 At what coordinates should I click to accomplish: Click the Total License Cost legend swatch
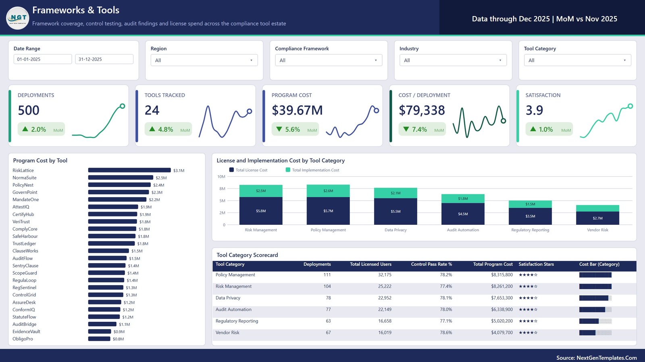[x=231, y=170]
